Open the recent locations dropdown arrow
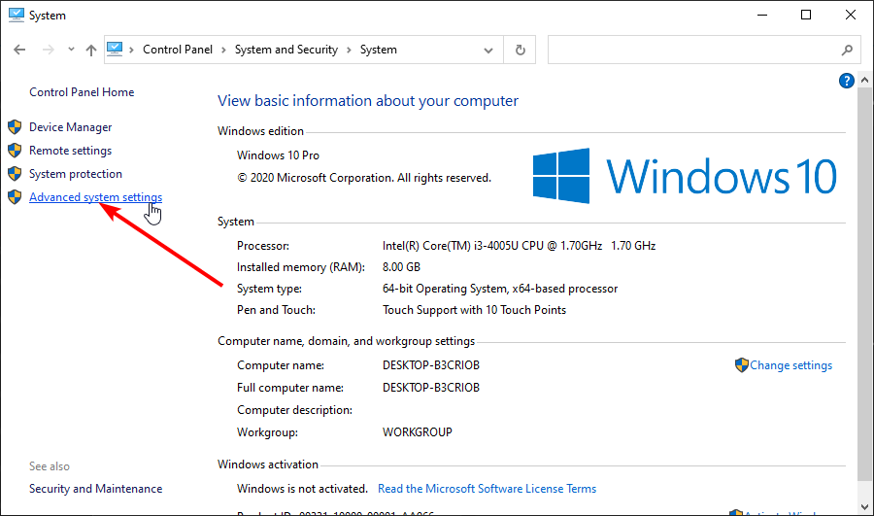The height and width of the screenshot is (516, 874). pyautogui.click(x=71, y=50)
